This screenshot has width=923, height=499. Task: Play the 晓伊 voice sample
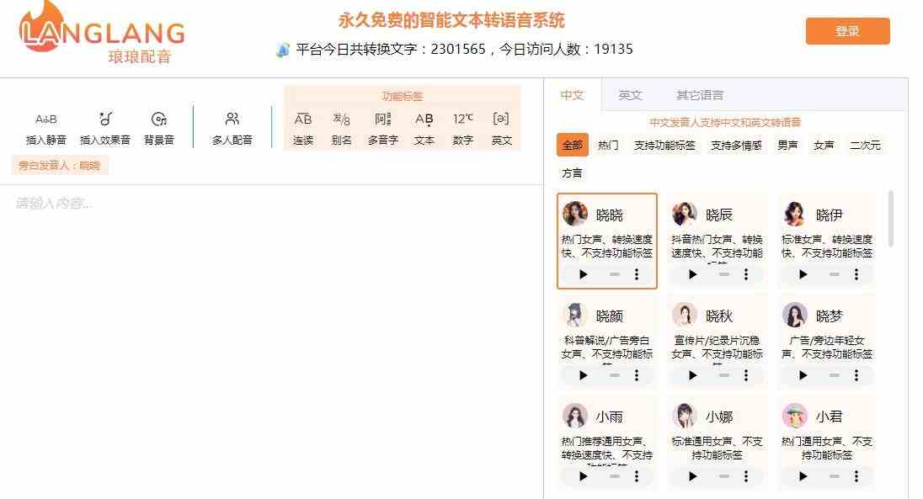click(x=803, y=274)
